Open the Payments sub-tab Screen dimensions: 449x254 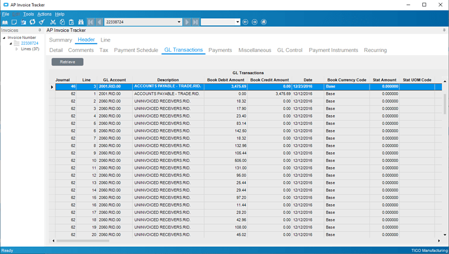click(220, 50)
